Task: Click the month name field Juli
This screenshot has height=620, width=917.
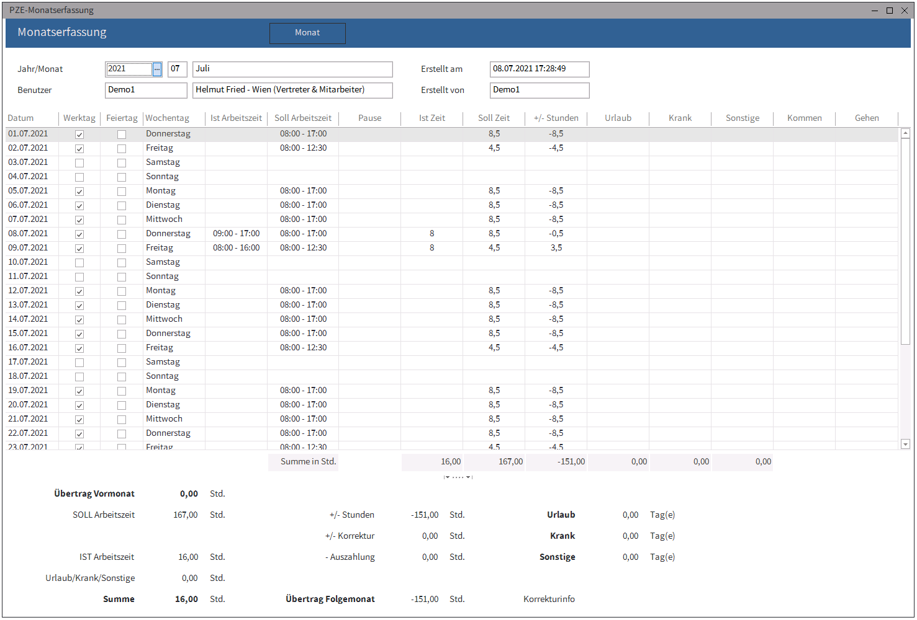Action: coord(292,69)
